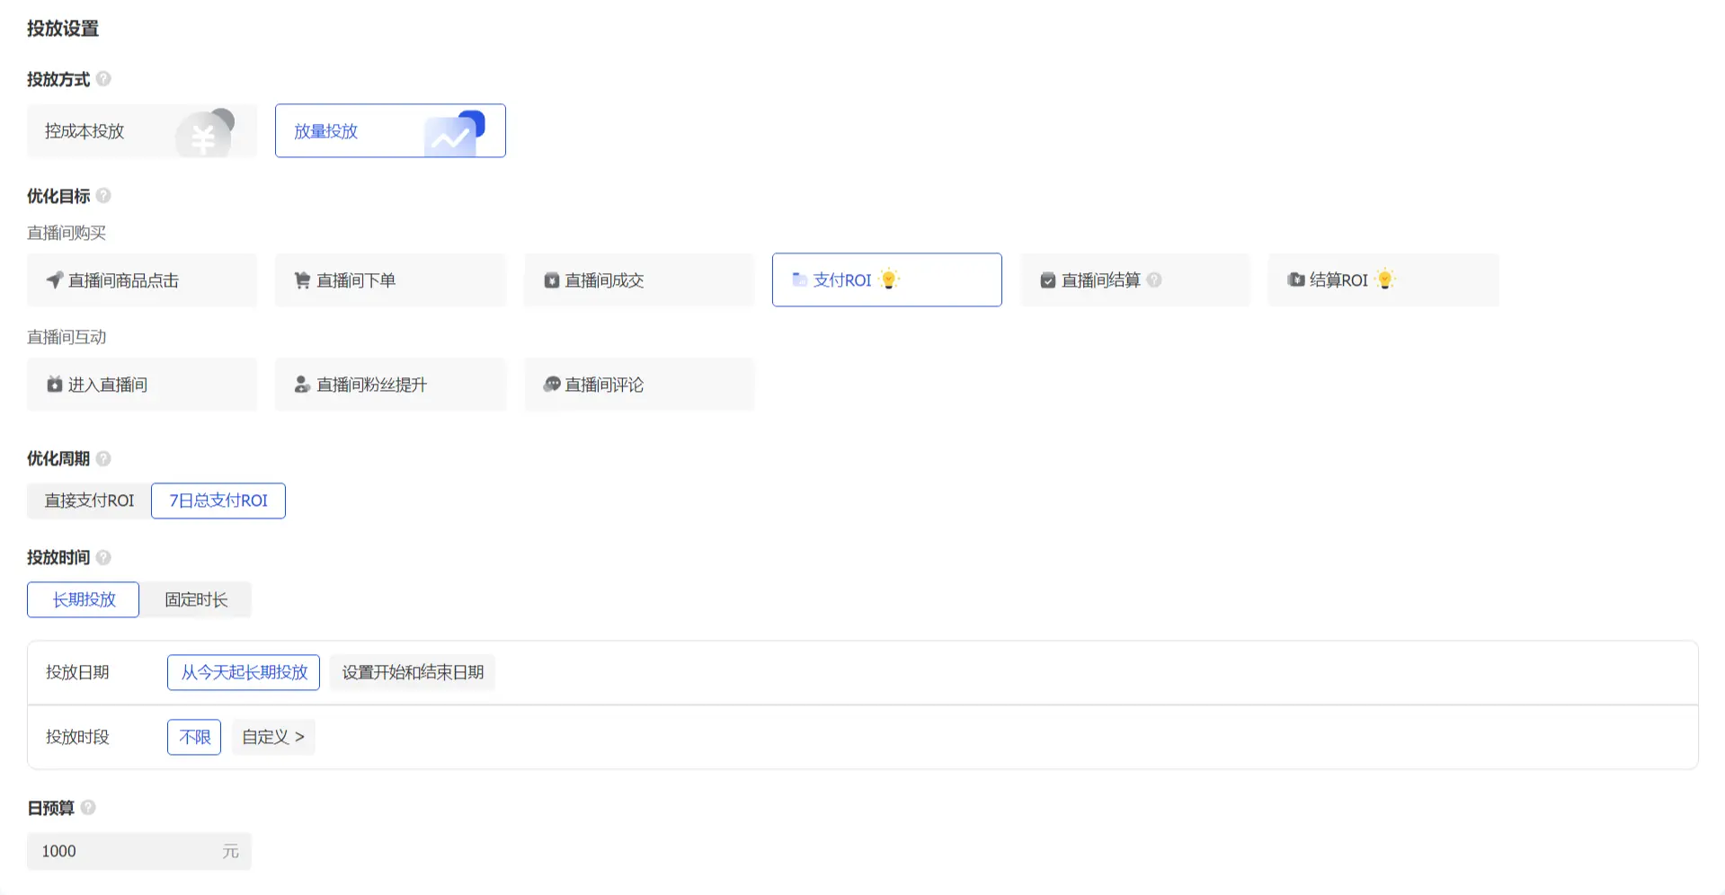
Task: Switch to 固定时长 tab
Action: tap(196, 599)
